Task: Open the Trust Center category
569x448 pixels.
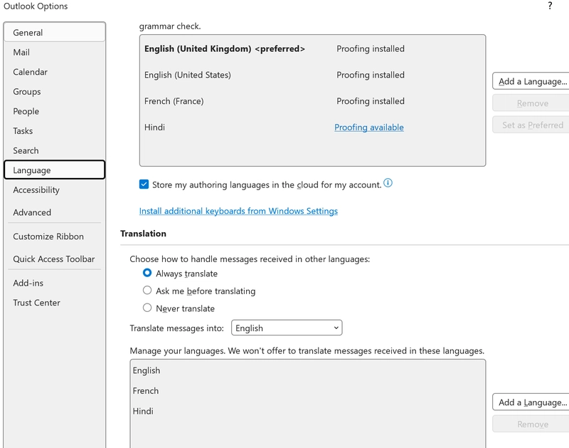Action: (x=36, y=303)
